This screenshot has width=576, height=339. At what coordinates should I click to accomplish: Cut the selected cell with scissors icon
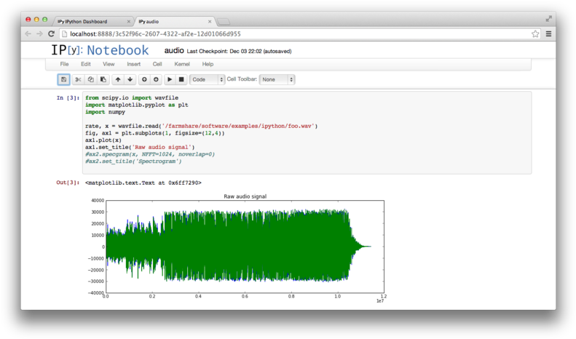pyautogui.click(x=79, y=79)
